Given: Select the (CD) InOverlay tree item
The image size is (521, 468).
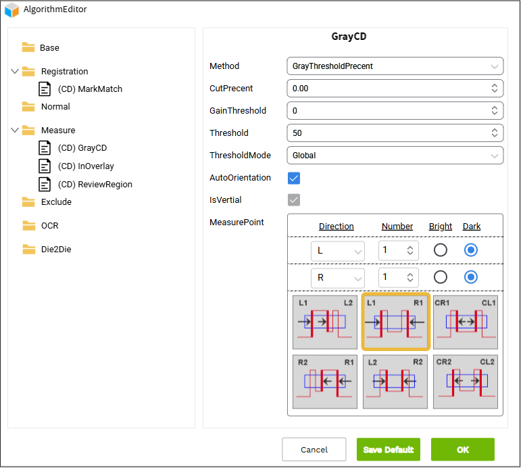Looking at the screenshot, I should [x=85, y=166].
